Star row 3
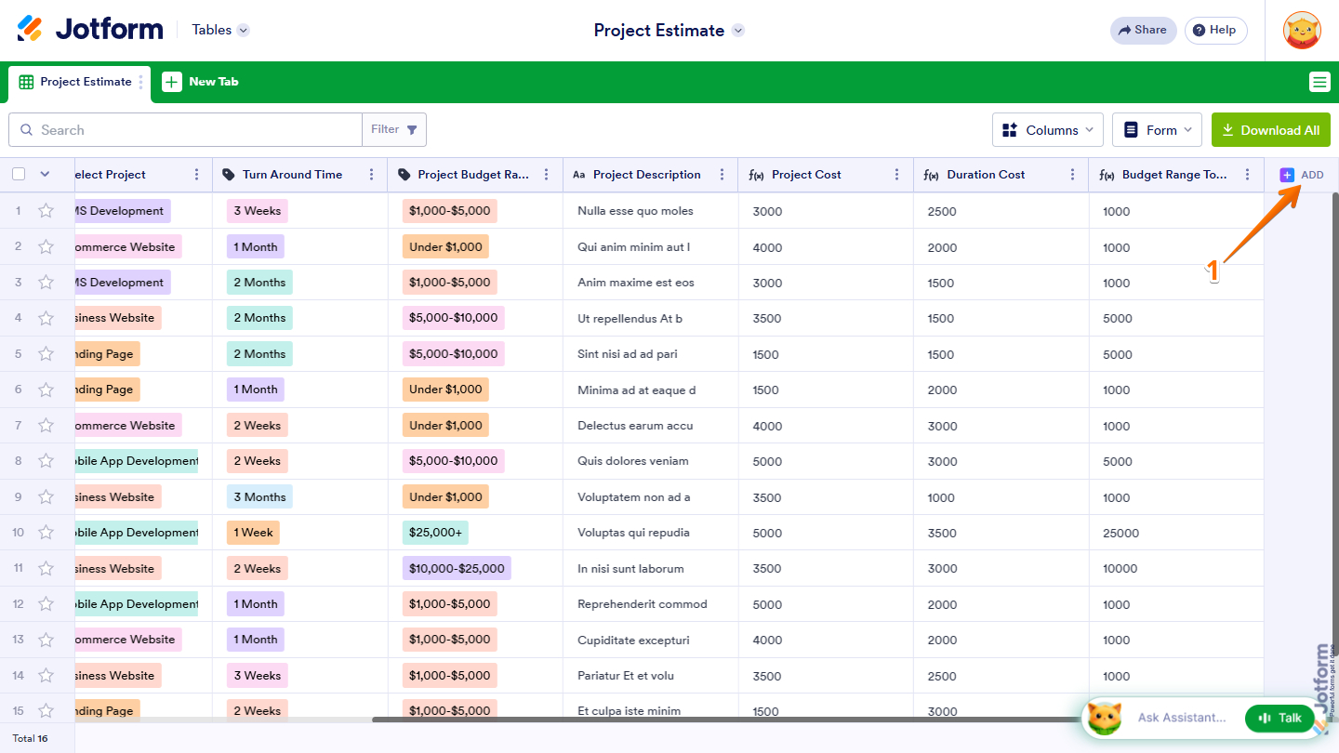This screenshot has width=1339, height=753. coord(46,283)
